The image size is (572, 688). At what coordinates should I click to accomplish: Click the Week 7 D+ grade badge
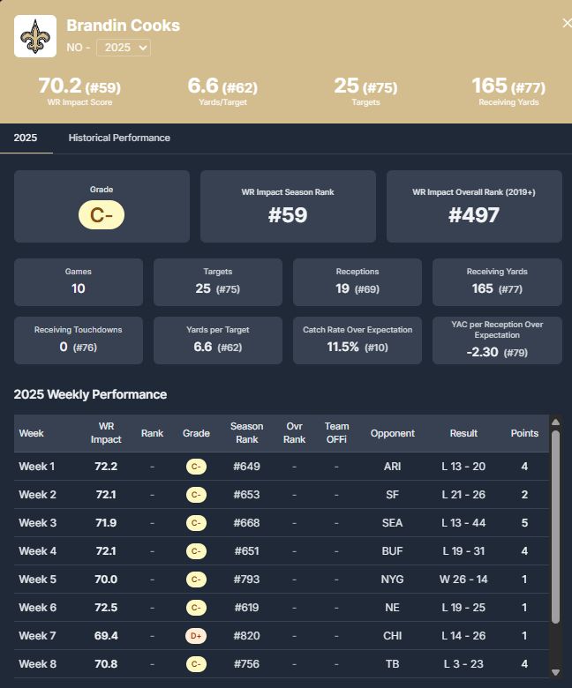click(x=196, y=635)
